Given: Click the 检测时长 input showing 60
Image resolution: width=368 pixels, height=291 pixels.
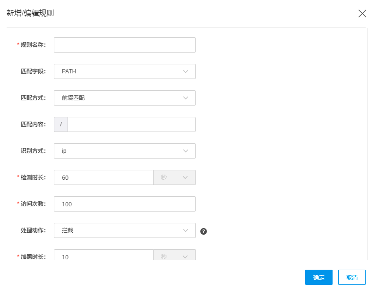Looking at the screenshot, I should [103, 177].
